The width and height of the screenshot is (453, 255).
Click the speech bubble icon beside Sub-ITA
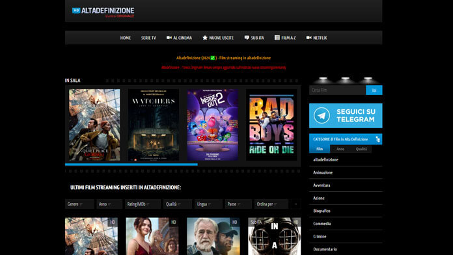pyautogui.click(x=247, y=38)
